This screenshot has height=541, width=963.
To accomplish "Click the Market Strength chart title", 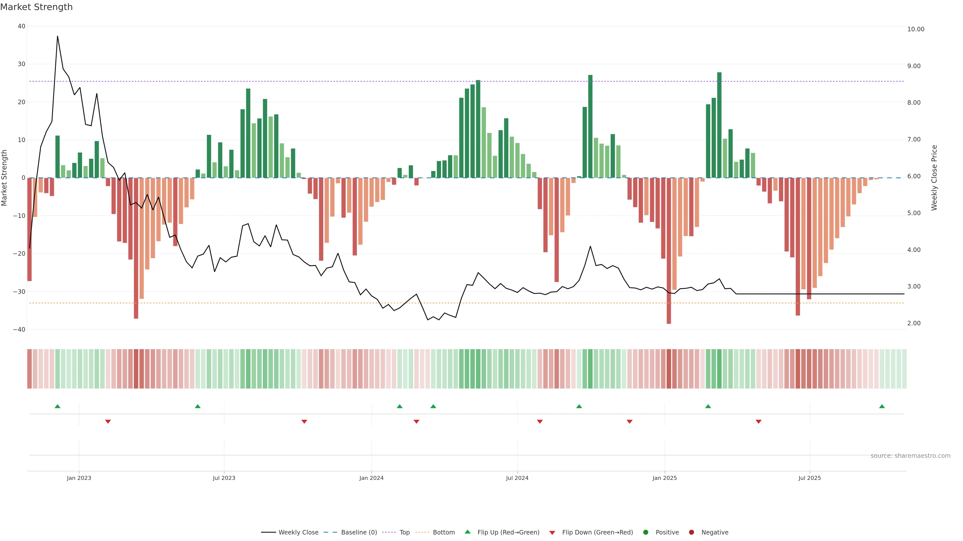I will tap(36, 7).
